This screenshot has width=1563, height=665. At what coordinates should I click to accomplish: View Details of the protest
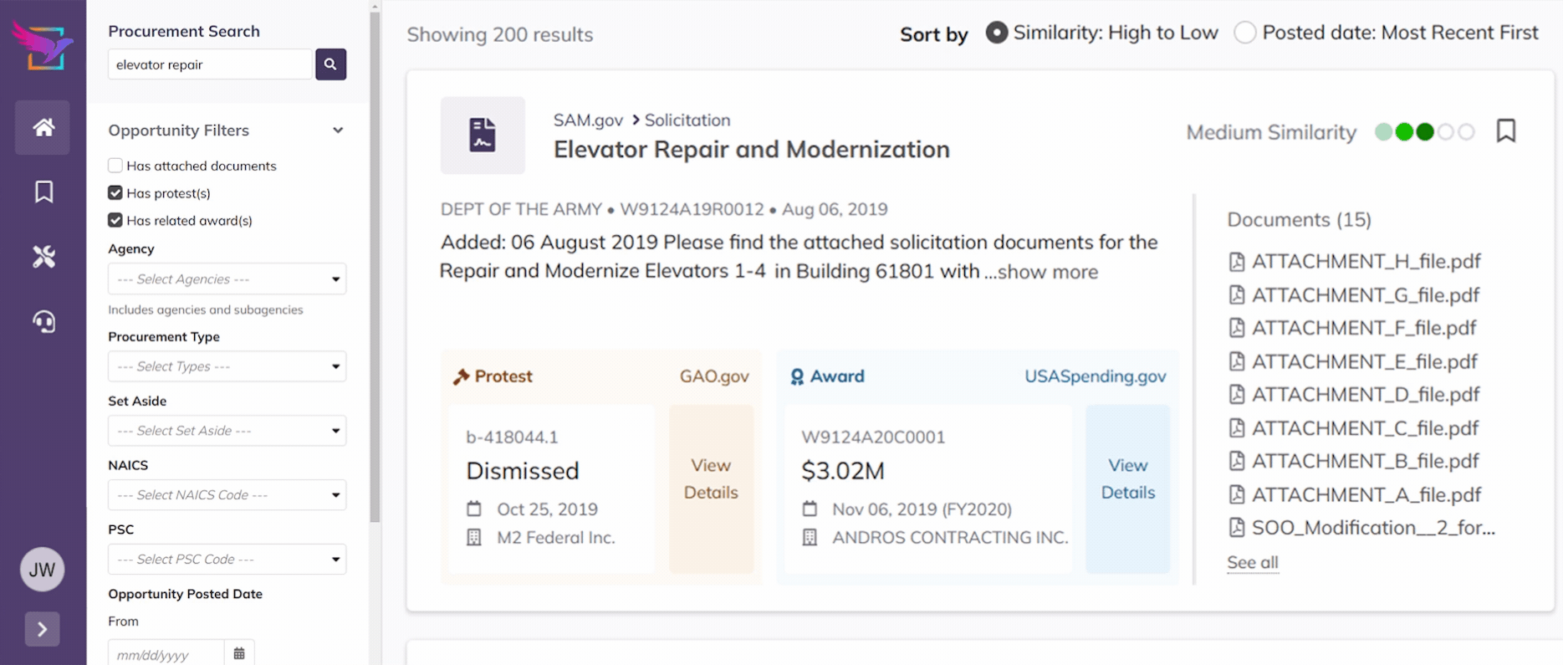click(711, 479)
